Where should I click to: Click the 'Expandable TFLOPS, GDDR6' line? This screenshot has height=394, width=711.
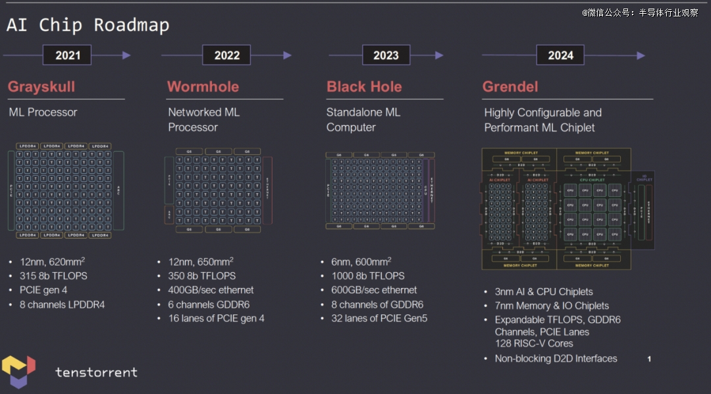coord(558,320)
